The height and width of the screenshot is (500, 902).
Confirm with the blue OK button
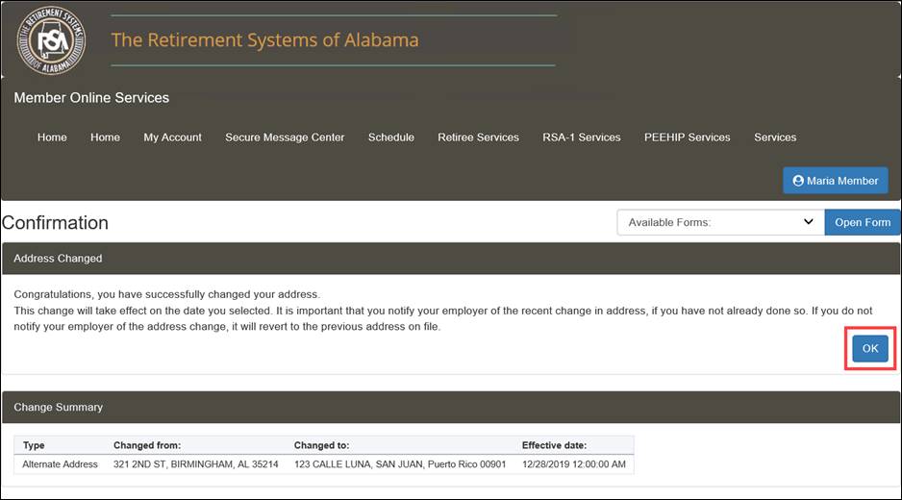[x=869, y=348]
